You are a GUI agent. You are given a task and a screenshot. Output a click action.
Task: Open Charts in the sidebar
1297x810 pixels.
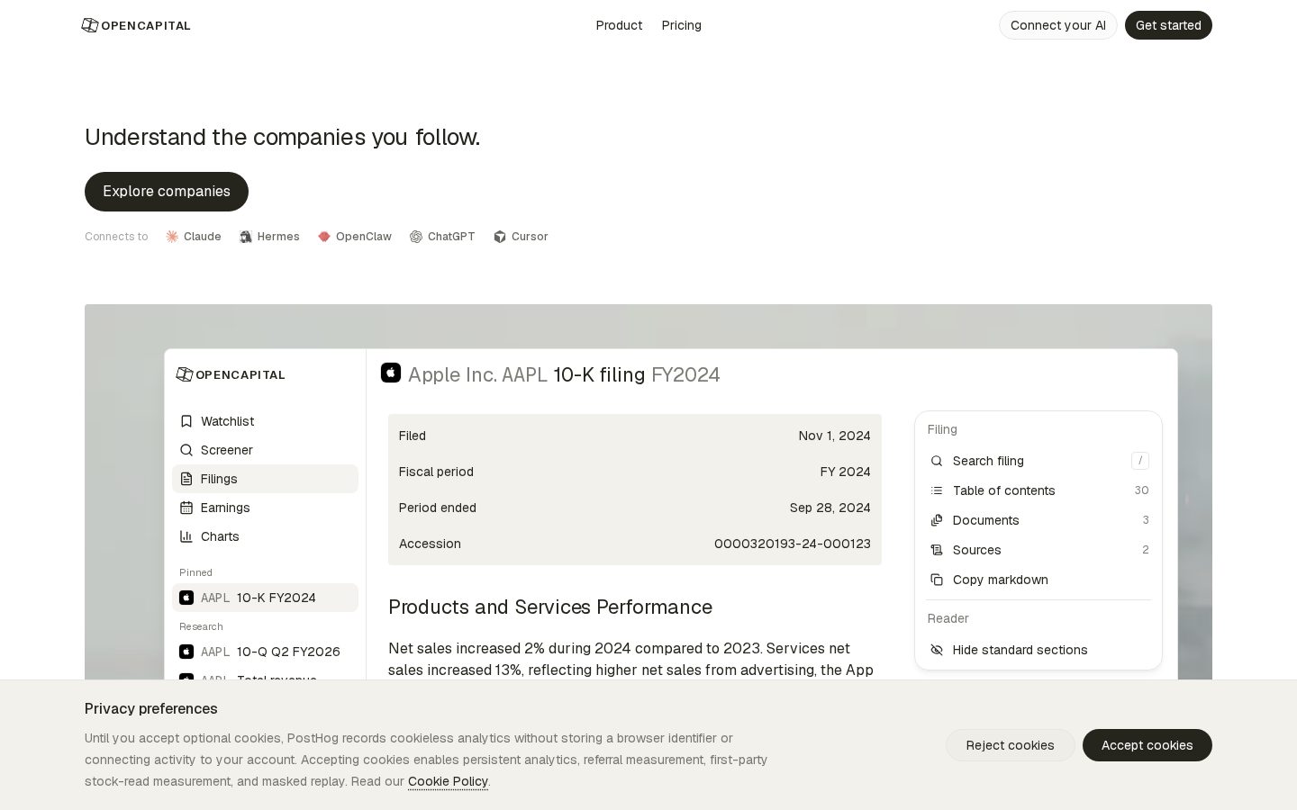(x=265, y=536)
